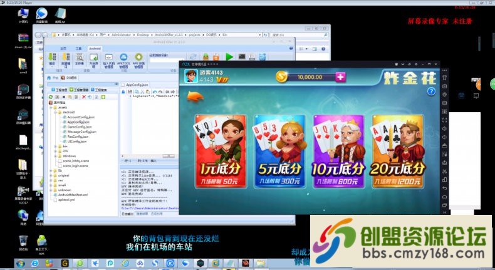
Task: Click the Explorer address bar dropdown arrow
Action: coord(259,34)
